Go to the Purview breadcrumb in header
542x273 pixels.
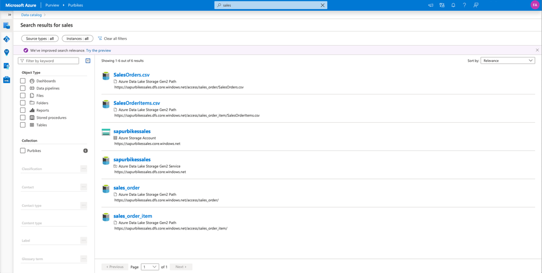click(52, 5)
